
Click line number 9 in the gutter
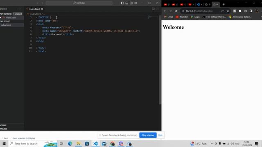point(31,45)
